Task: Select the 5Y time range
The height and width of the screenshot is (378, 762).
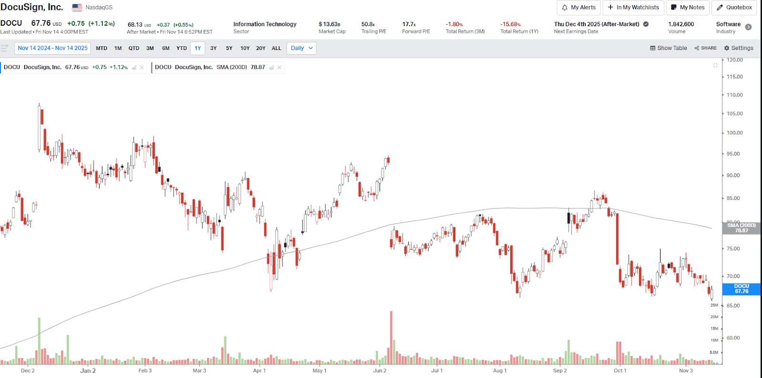Action: 229,48
